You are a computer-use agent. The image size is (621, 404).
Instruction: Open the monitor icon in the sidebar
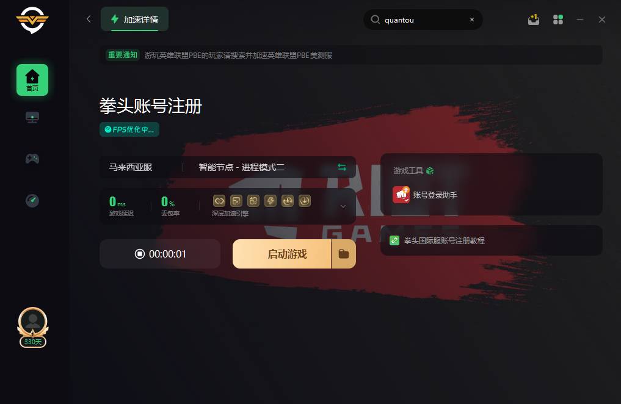(32, 118)
